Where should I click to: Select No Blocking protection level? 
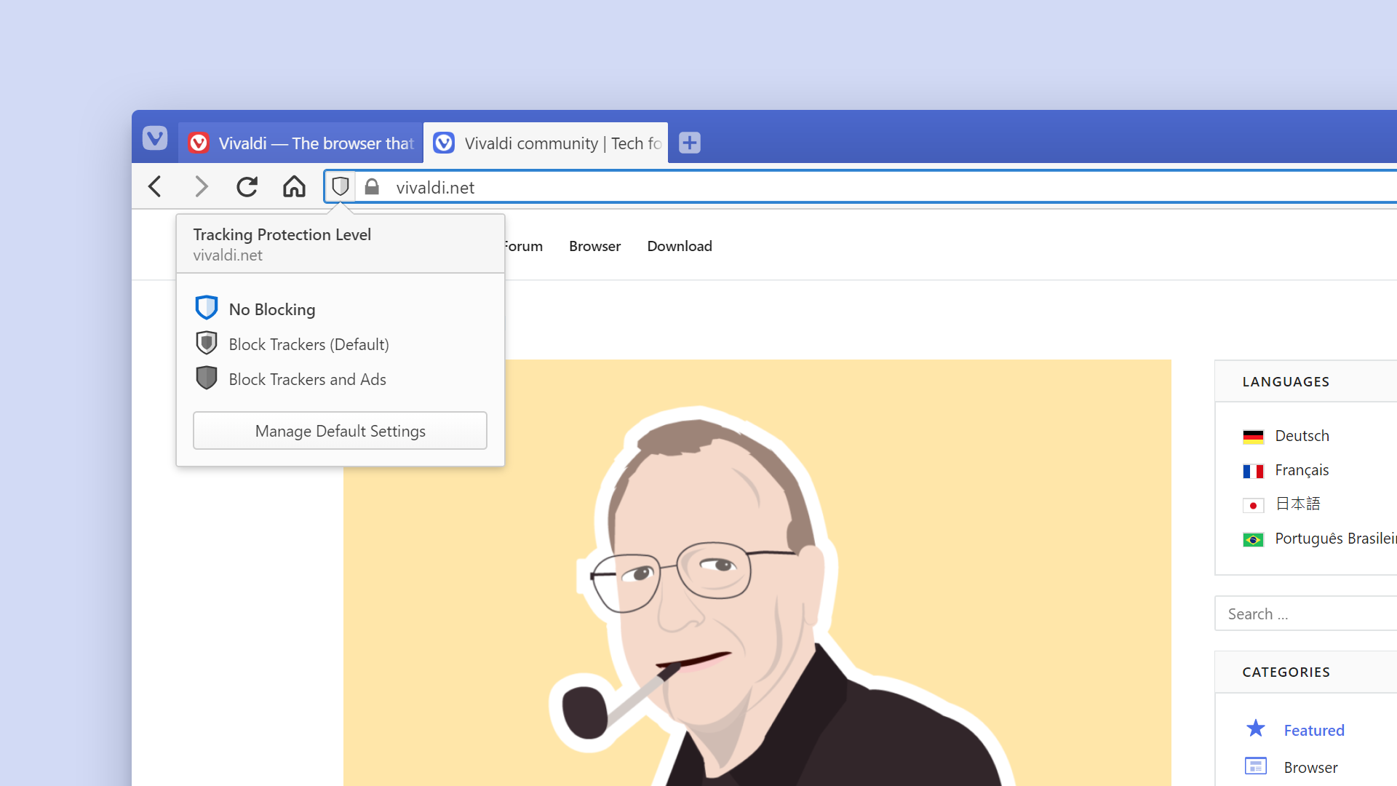(x=271, y=309)
